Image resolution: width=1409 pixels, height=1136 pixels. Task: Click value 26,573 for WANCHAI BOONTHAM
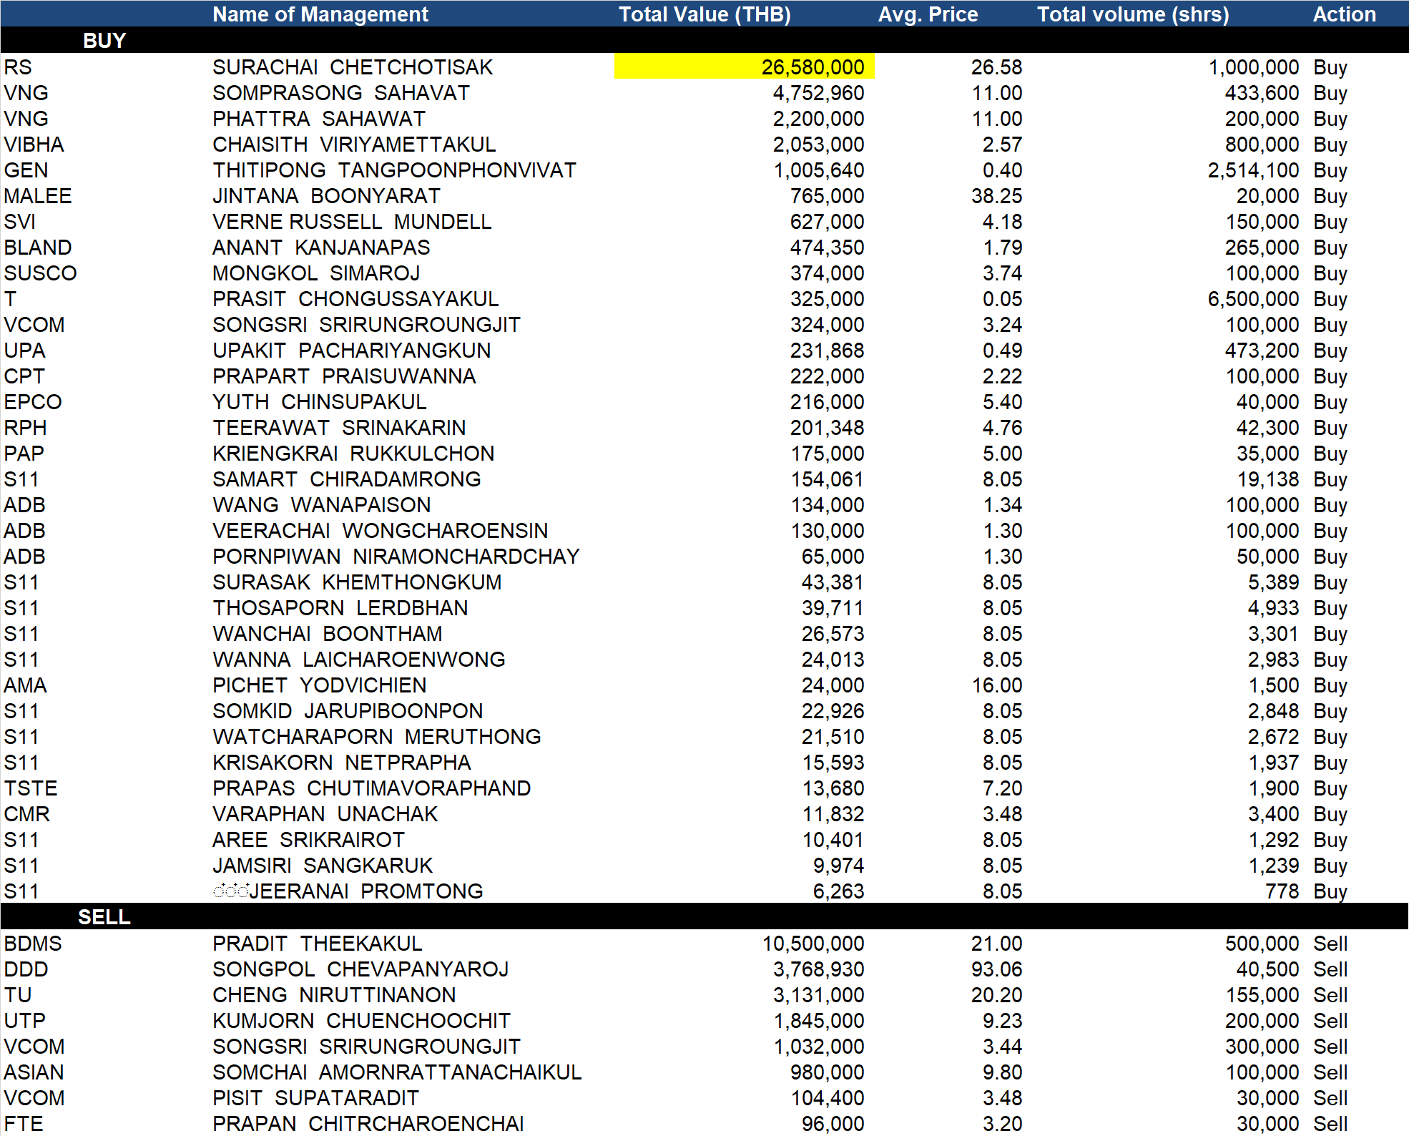[833, 634]
